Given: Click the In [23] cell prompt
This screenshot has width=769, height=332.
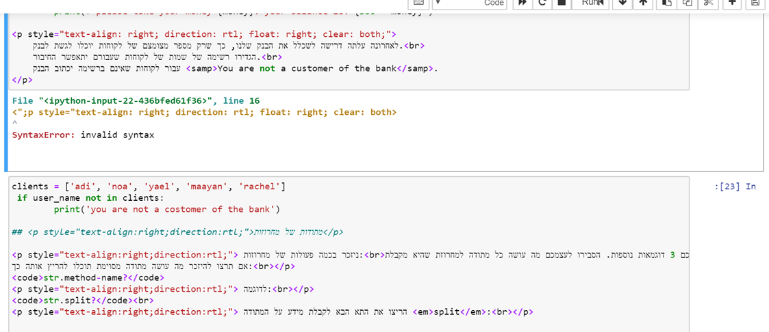Looking at the screenshot, I should click(x=735, y=186).
